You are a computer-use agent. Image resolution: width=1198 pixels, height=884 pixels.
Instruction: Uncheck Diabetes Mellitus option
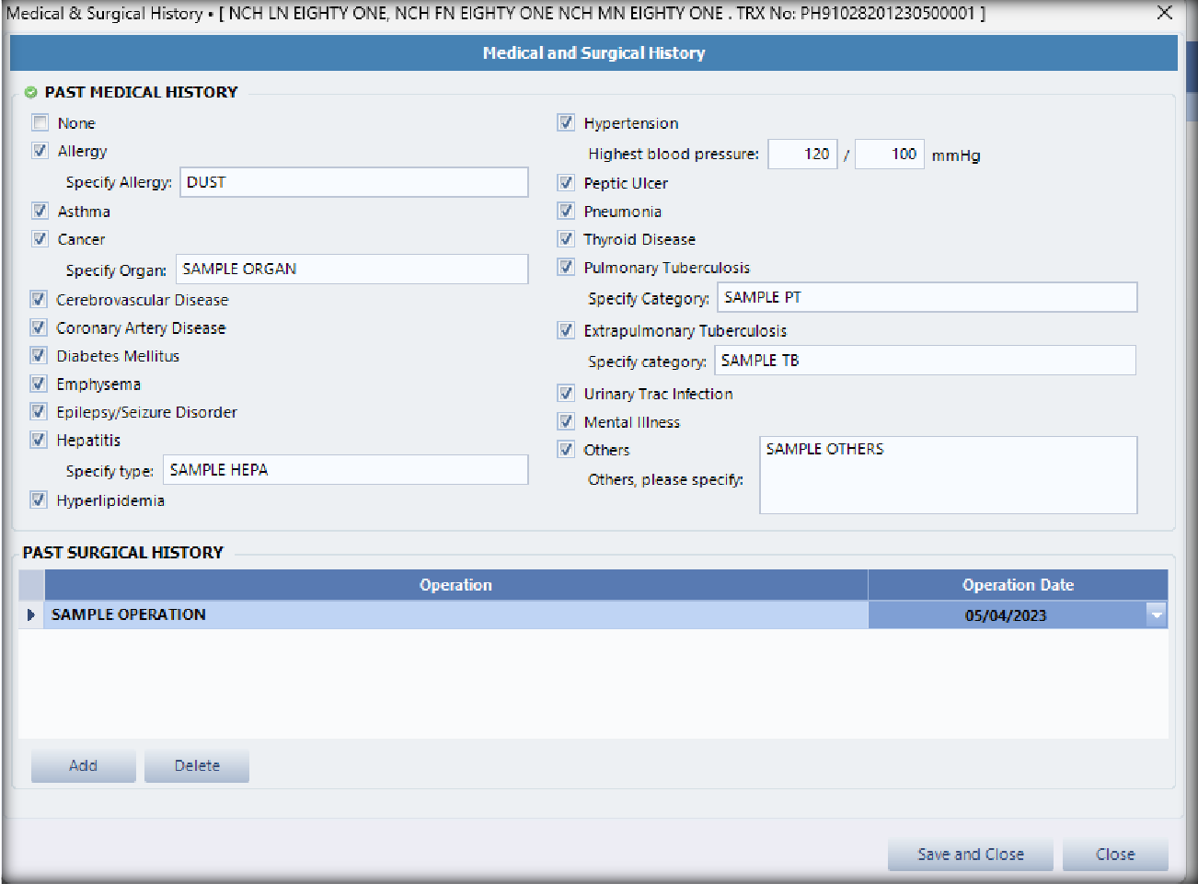[x=39, y=356]
